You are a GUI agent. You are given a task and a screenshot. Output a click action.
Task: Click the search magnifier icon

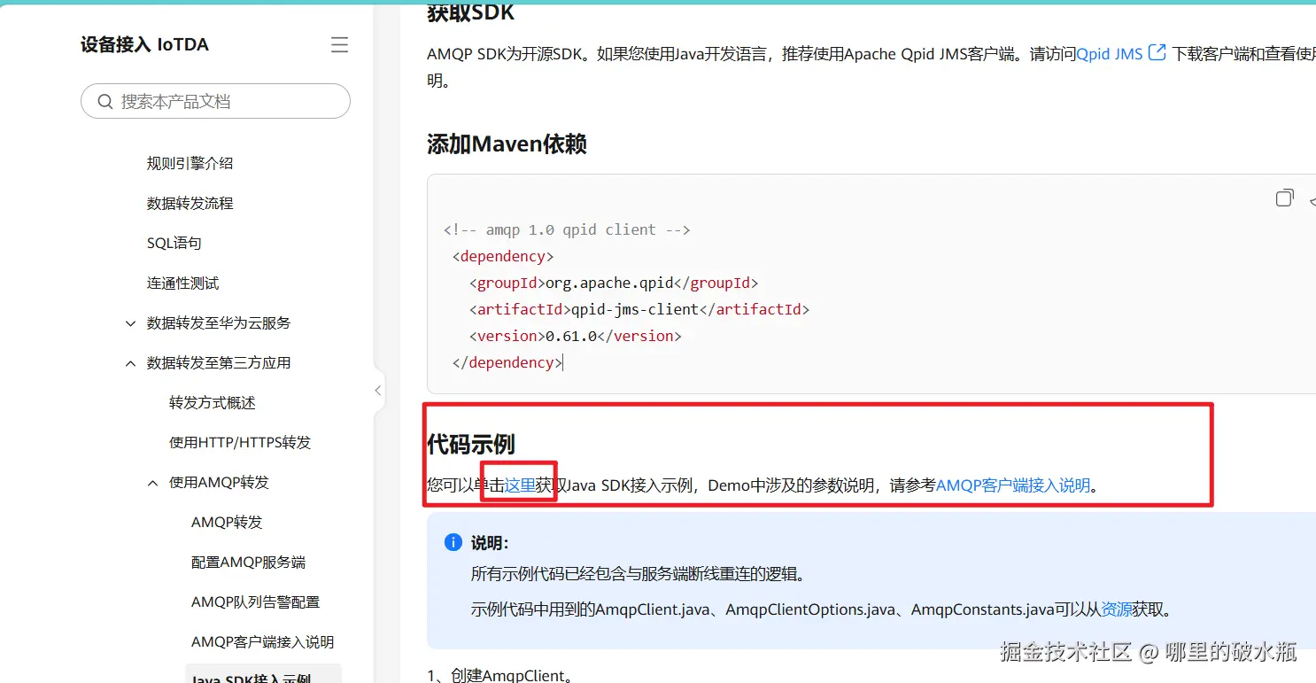click(105, 102)
